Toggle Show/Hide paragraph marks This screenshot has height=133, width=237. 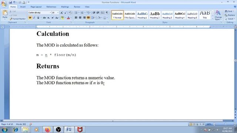107,13
